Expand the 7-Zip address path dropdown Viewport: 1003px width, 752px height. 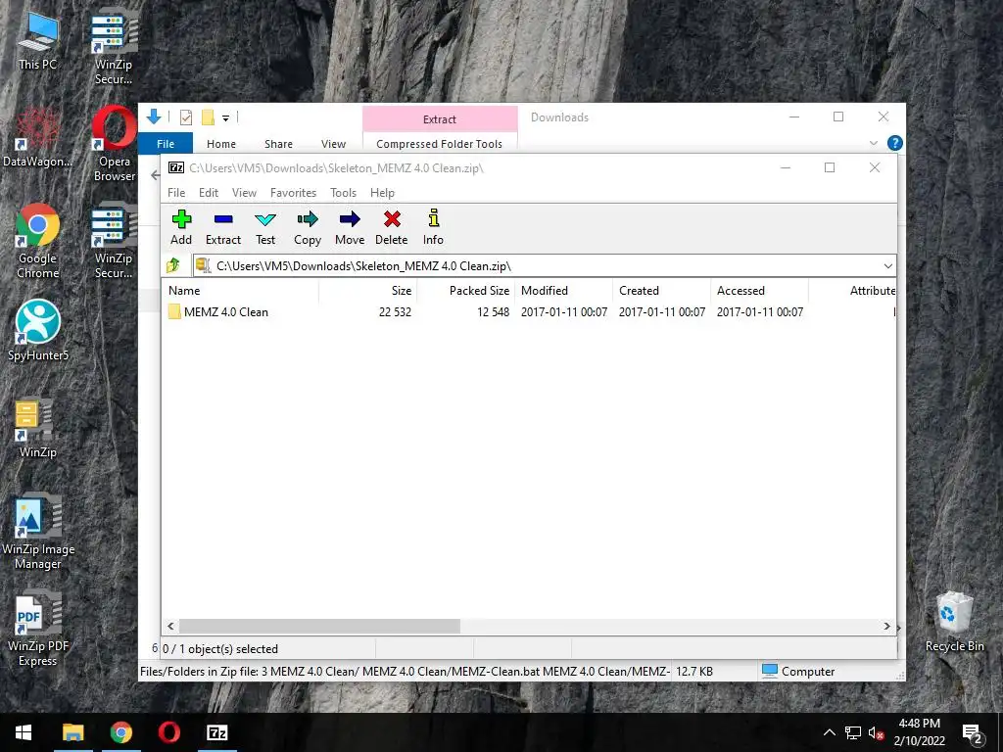pos(887,265)
